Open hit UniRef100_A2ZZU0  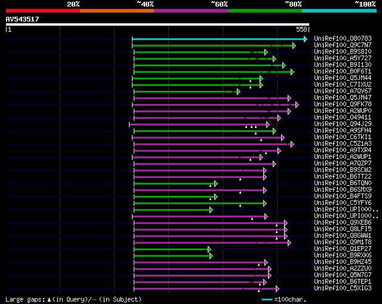coord(343,269)
